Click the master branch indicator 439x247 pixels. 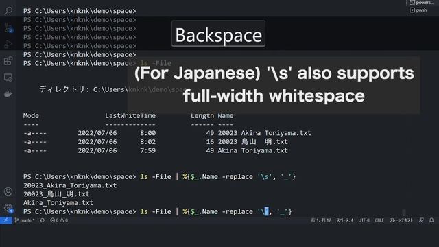click(x=25, y=220)
